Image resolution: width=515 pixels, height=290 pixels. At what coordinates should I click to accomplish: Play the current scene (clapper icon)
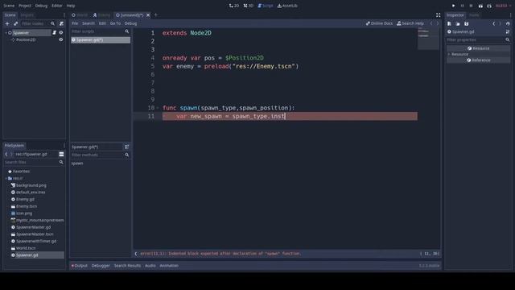click(x=480, y=6)
